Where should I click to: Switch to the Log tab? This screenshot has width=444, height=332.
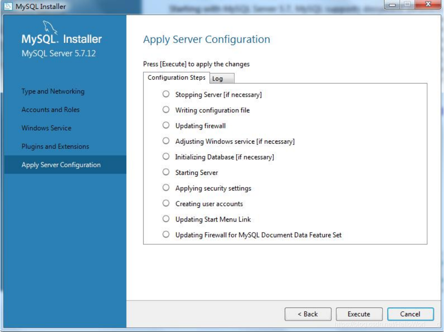click(222, 78)
